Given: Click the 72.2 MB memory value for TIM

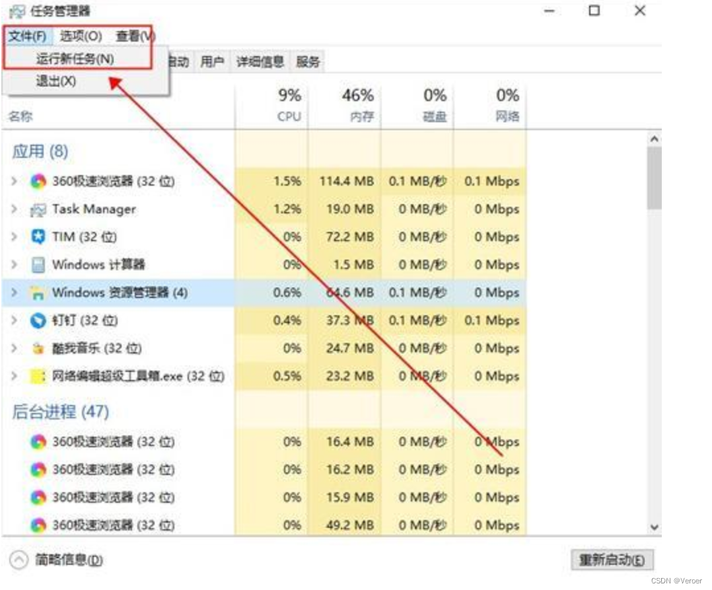Looking at the screenshot, I should (349, 237).
